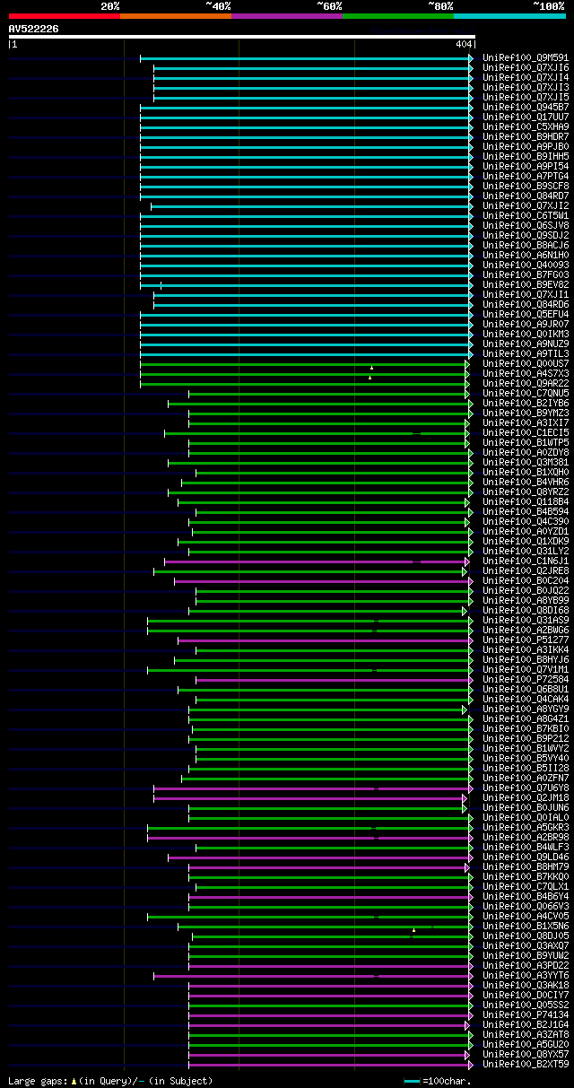The height and width of the screenshot is (1088, 574).
Task: Click the purple alignment bar for B0C204
Action: click(x=323, y=581)
